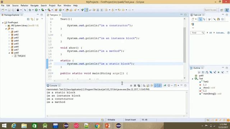Image resolution: width=230 pixels, height=129 pixels.
Task: Open the Project menu
Action: tap(52, 6)
